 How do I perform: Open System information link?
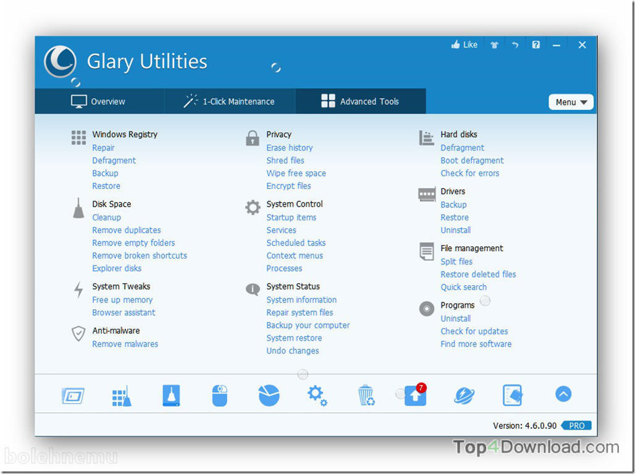301,300
